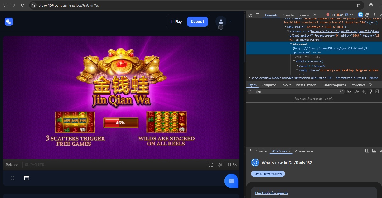Click the site logo icon
Screen dimensions: 382x198
pyautogui.click(x=9, y=22)
